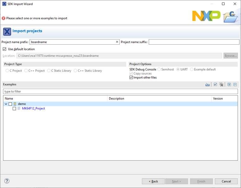Click the Back button

153,181
